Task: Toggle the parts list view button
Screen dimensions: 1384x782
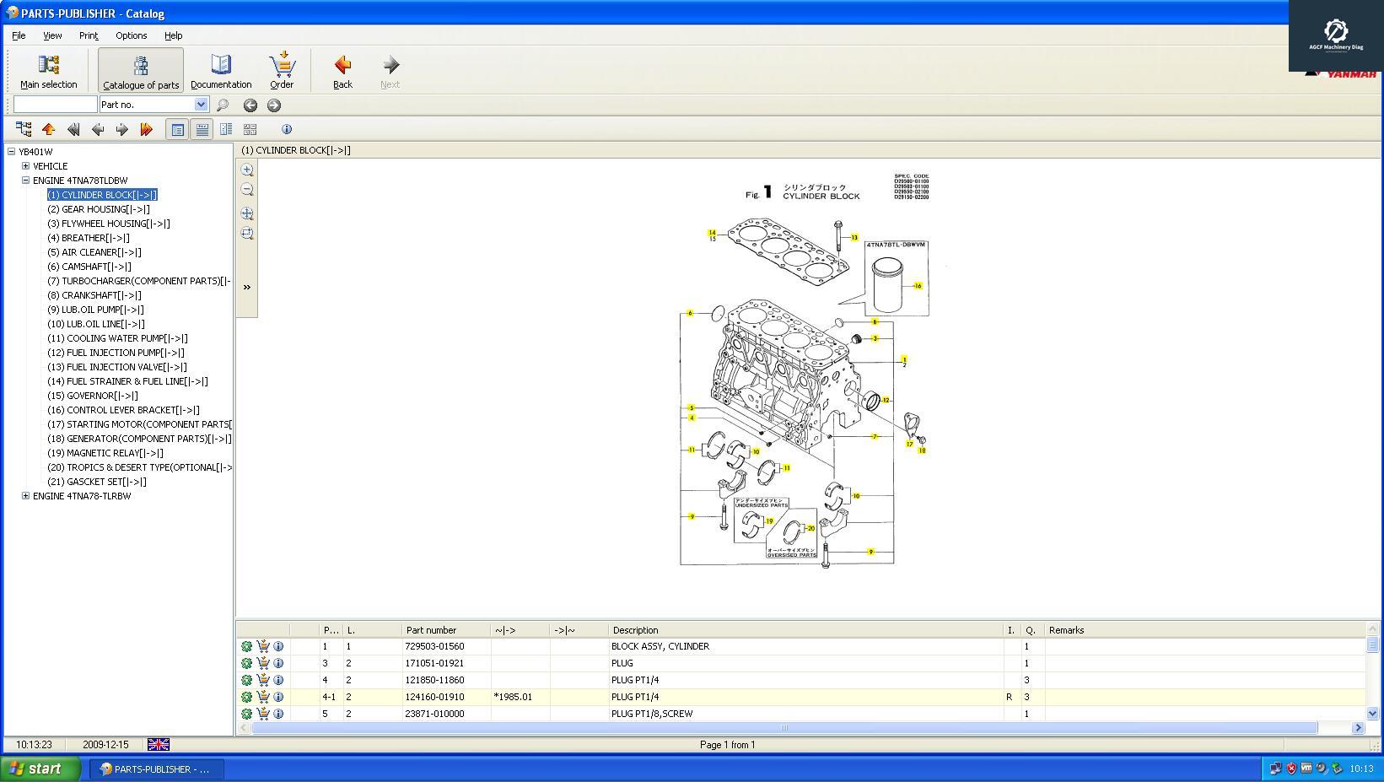Action: pyautogui.click(x=177, y=129)
